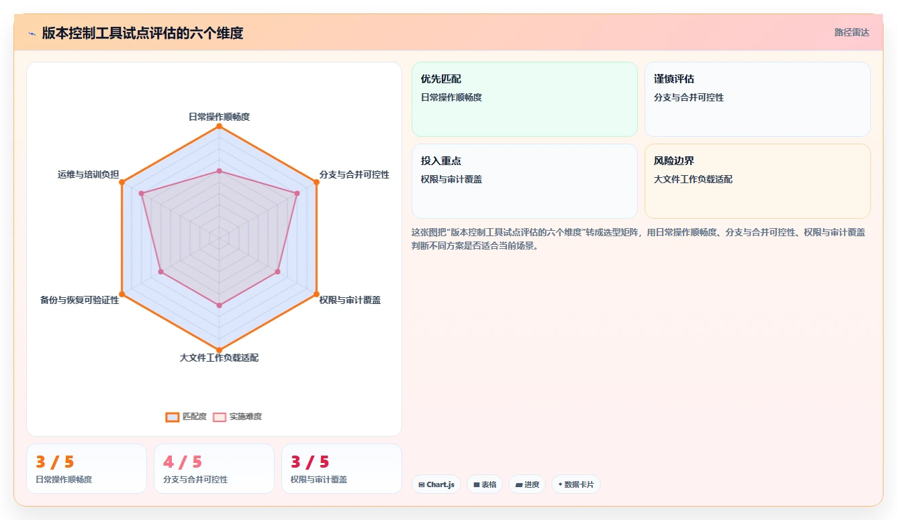
Task: Open the 优先匹配 card
Action: (x=524, y=99)
